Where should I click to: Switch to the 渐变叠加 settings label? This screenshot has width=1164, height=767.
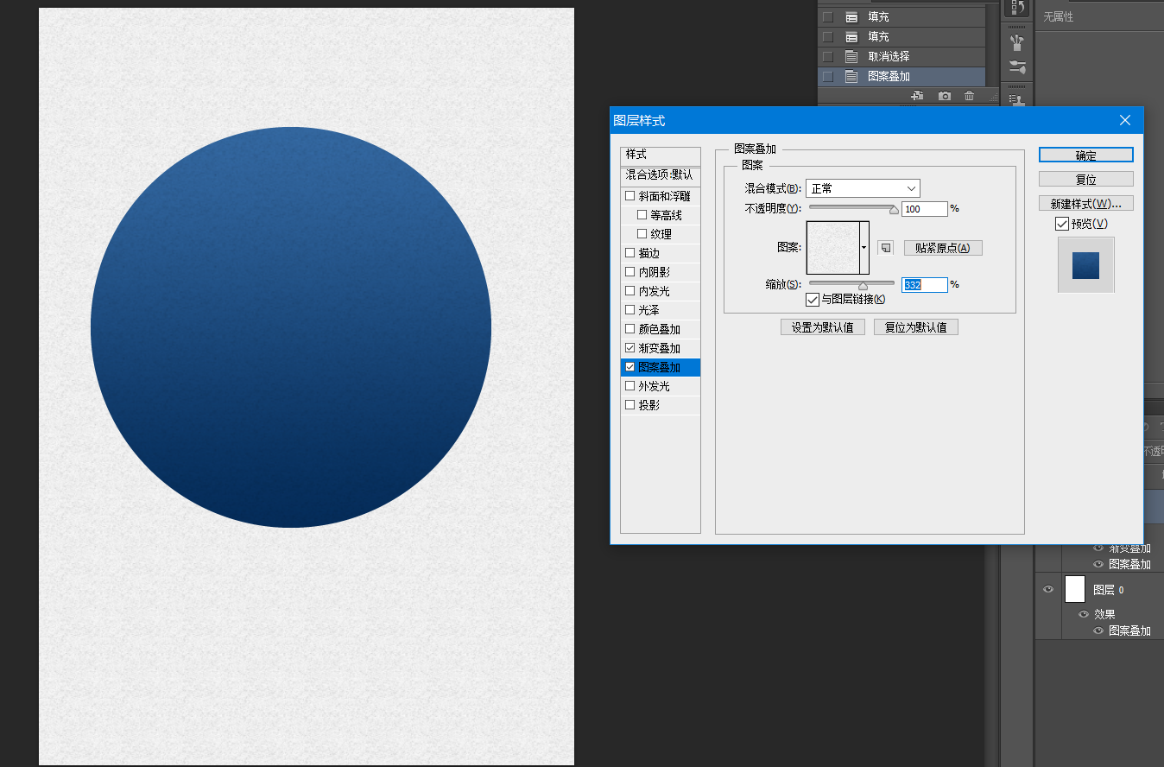pos(659,348)
